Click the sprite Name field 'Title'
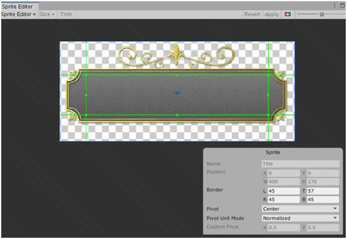 pyautogui.click(x=300, y=164)
